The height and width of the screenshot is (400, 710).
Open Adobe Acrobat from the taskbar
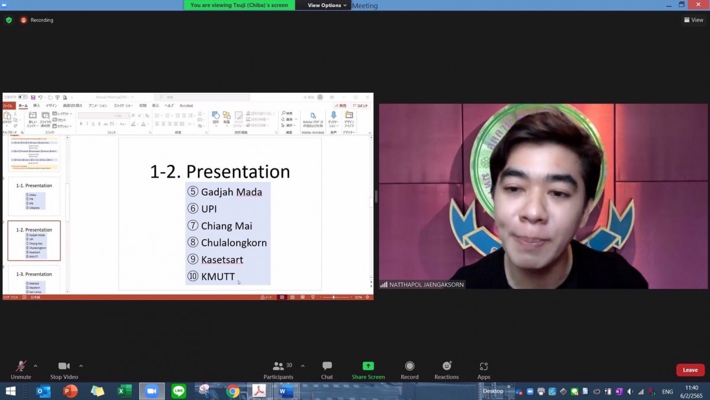click(259, 391)
